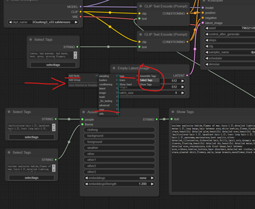Increase the latent width with its arrow
Image resolution: width=255 pixels, height=209 pixels.
[182, 81]
